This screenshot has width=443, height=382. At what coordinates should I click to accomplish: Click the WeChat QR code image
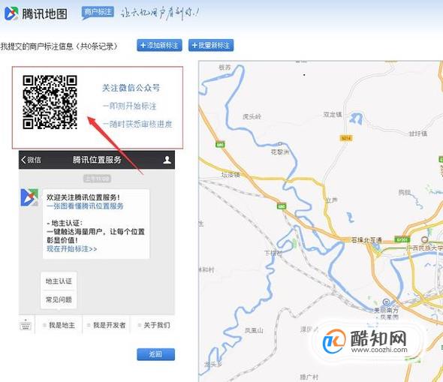point(50,102)
